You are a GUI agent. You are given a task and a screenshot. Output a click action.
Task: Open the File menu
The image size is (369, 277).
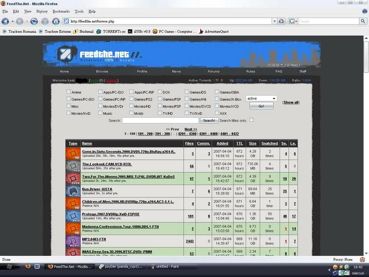[5, 11]
